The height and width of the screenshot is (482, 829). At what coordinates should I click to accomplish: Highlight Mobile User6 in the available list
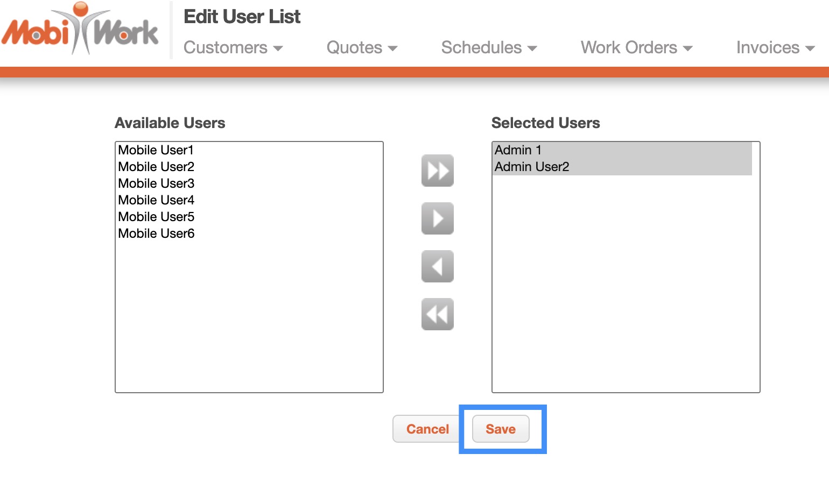(156, 233)
